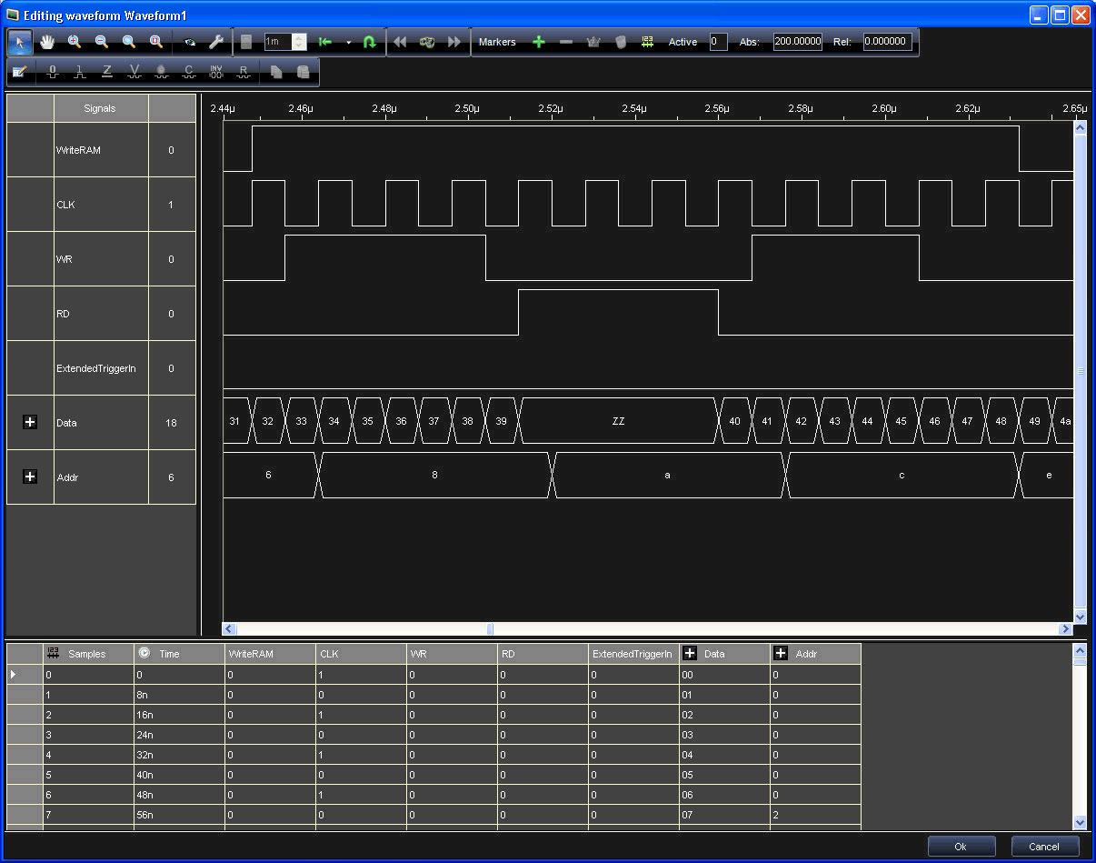Click the green loop arrow icon
Viewport: 1096px width, 863px height.
pos(369,42)
